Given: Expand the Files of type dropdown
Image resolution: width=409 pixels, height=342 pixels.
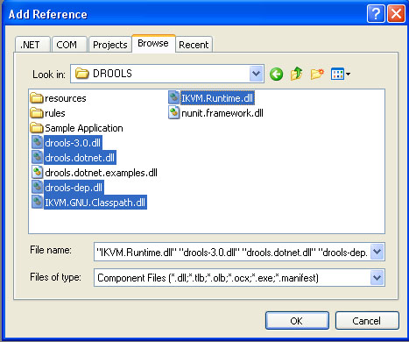Looking at the screenshot, I should click(x=377, y=277).
